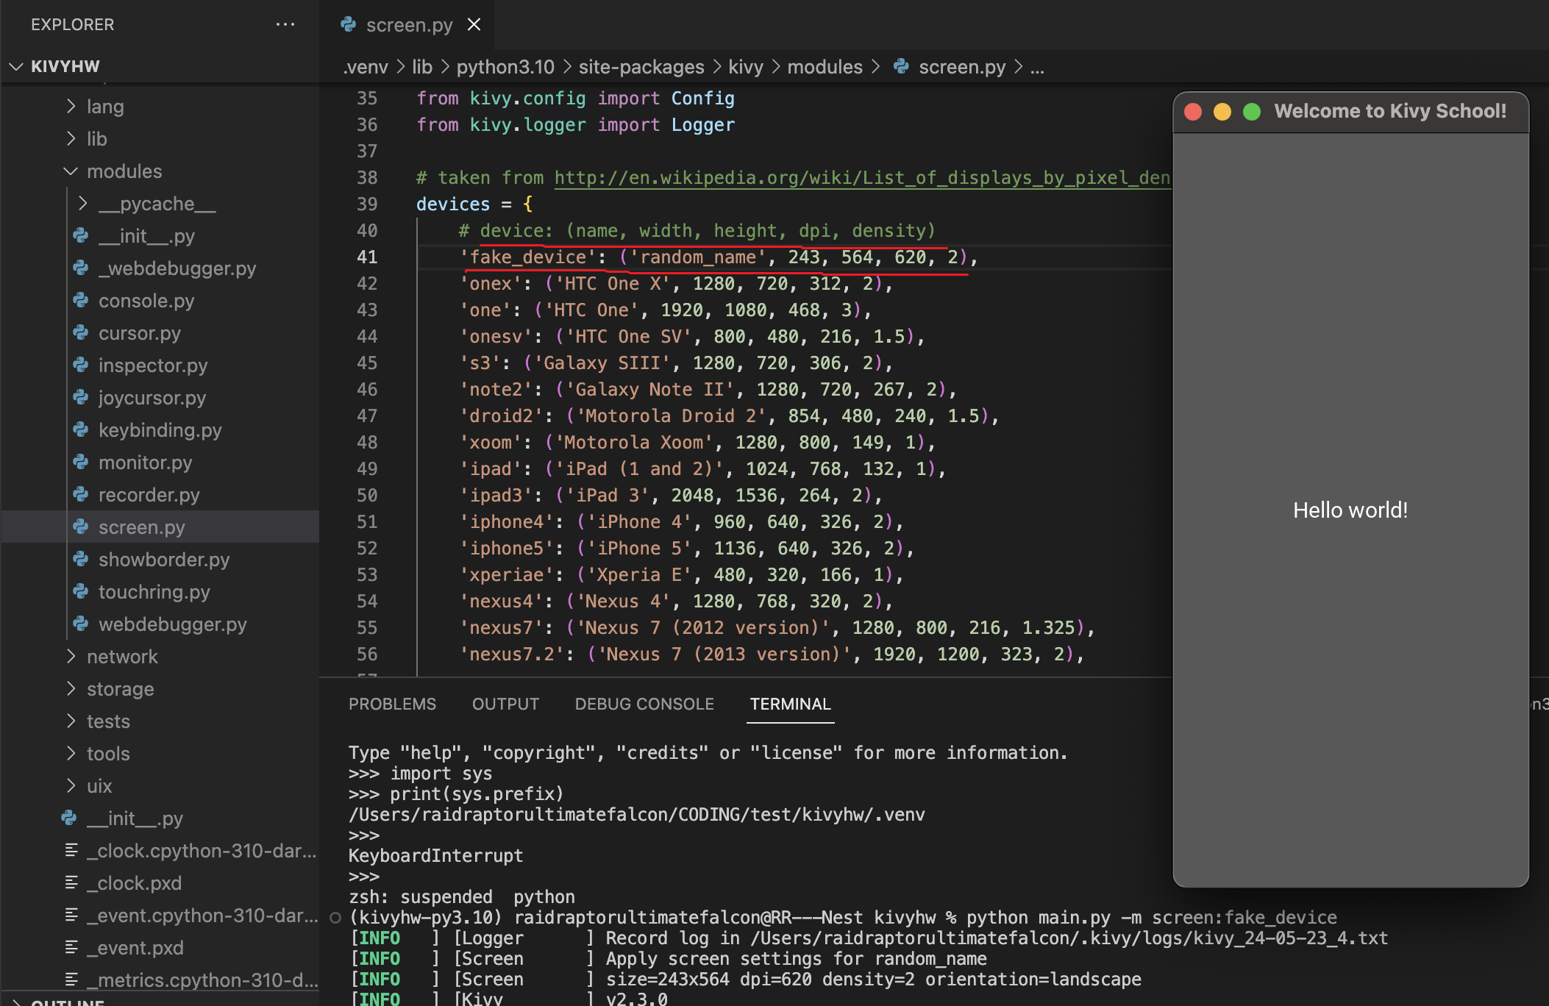Image resolution: width=1549 pixels, height=1006 pixels.
Task: Open Explorer more actions ellipsis menu
Action: (x=285, y=24)
